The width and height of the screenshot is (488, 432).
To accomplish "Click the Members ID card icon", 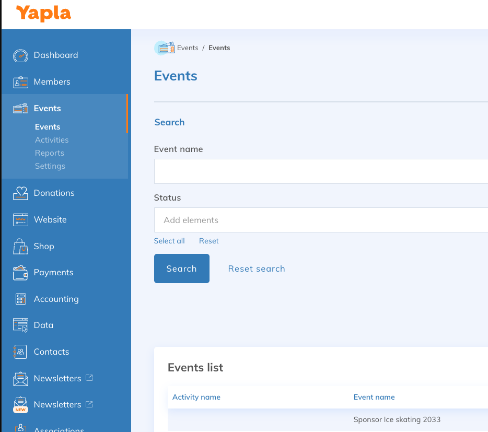I will (x=20, y=82).
